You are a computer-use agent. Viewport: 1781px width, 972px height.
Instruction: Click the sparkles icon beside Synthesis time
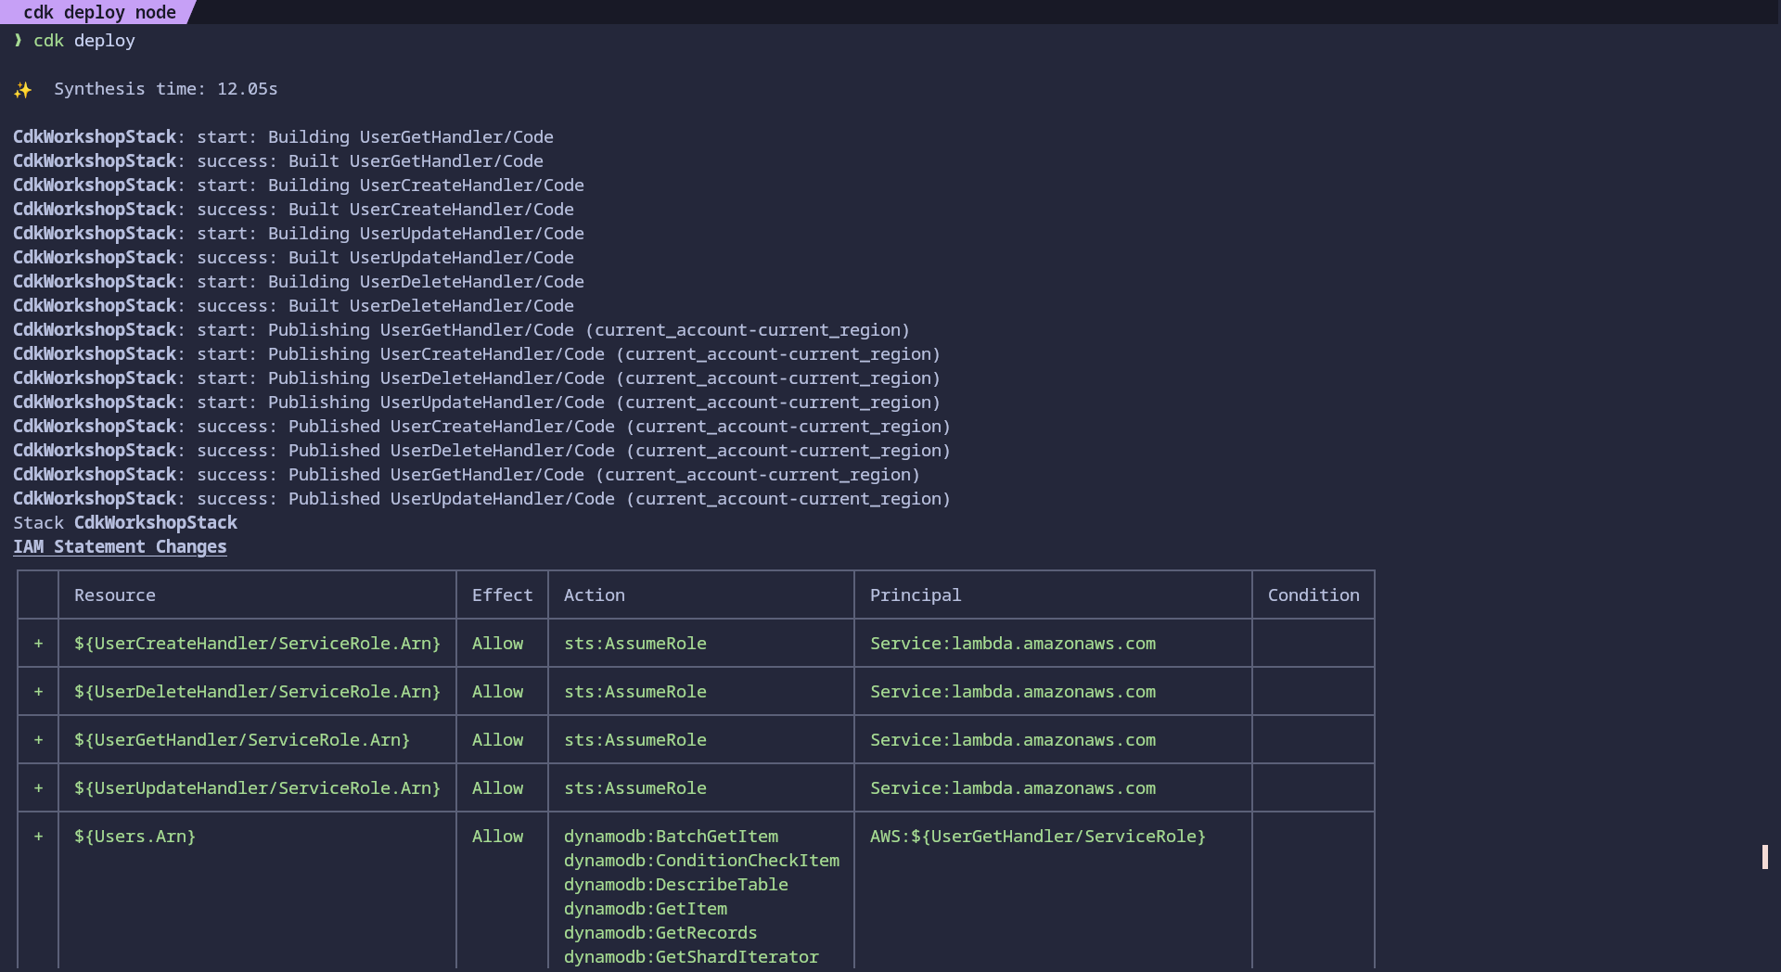[23, 90]
